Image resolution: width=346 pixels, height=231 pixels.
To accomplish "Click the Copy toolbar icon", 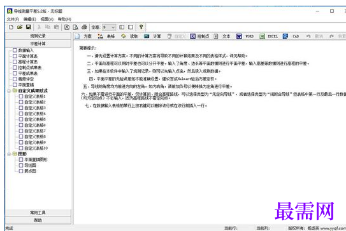I will (x=48, y=27).
